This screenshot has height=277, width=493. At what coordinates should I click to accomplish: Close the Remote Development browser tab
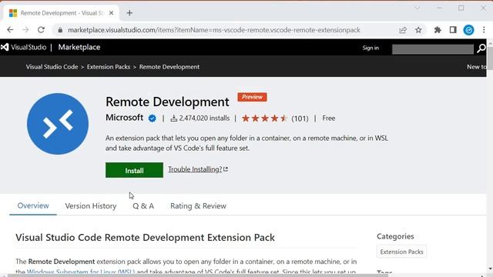[x=111, y=13]
